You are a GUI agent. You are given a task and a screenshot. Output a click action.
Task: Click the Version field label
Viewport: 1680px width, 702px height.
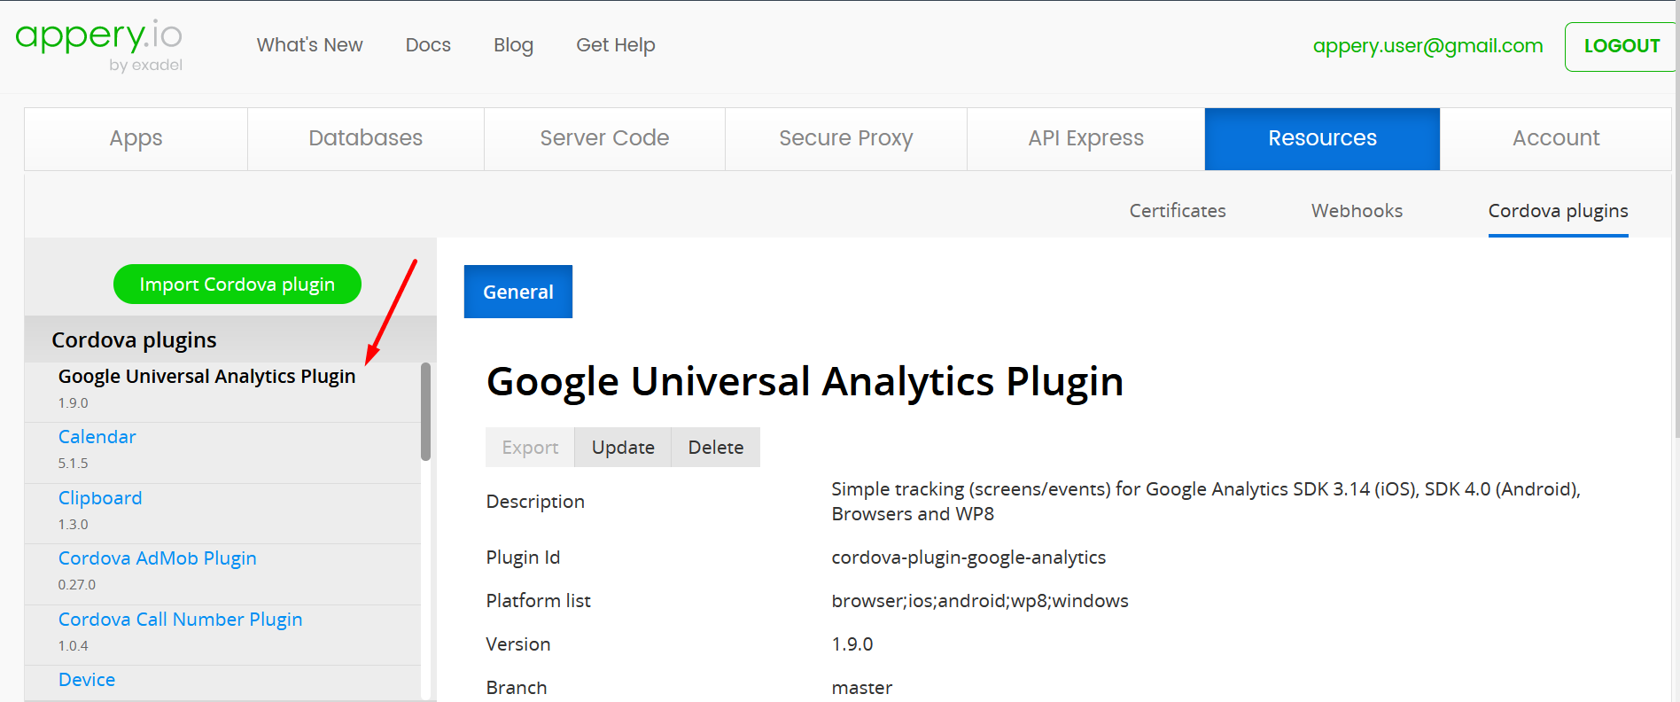[x=518, y=644]
